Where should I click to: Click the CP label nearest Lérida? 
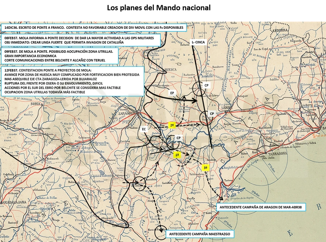click(212, 114)
